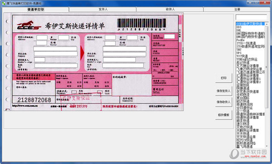Select FedEx in the courier list
The width and height of the screenshot is (272, 164).
point(250,40)
